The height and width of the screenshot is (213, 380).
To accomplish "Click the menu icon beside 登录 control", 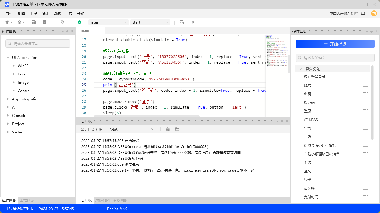I will (365, 111).
